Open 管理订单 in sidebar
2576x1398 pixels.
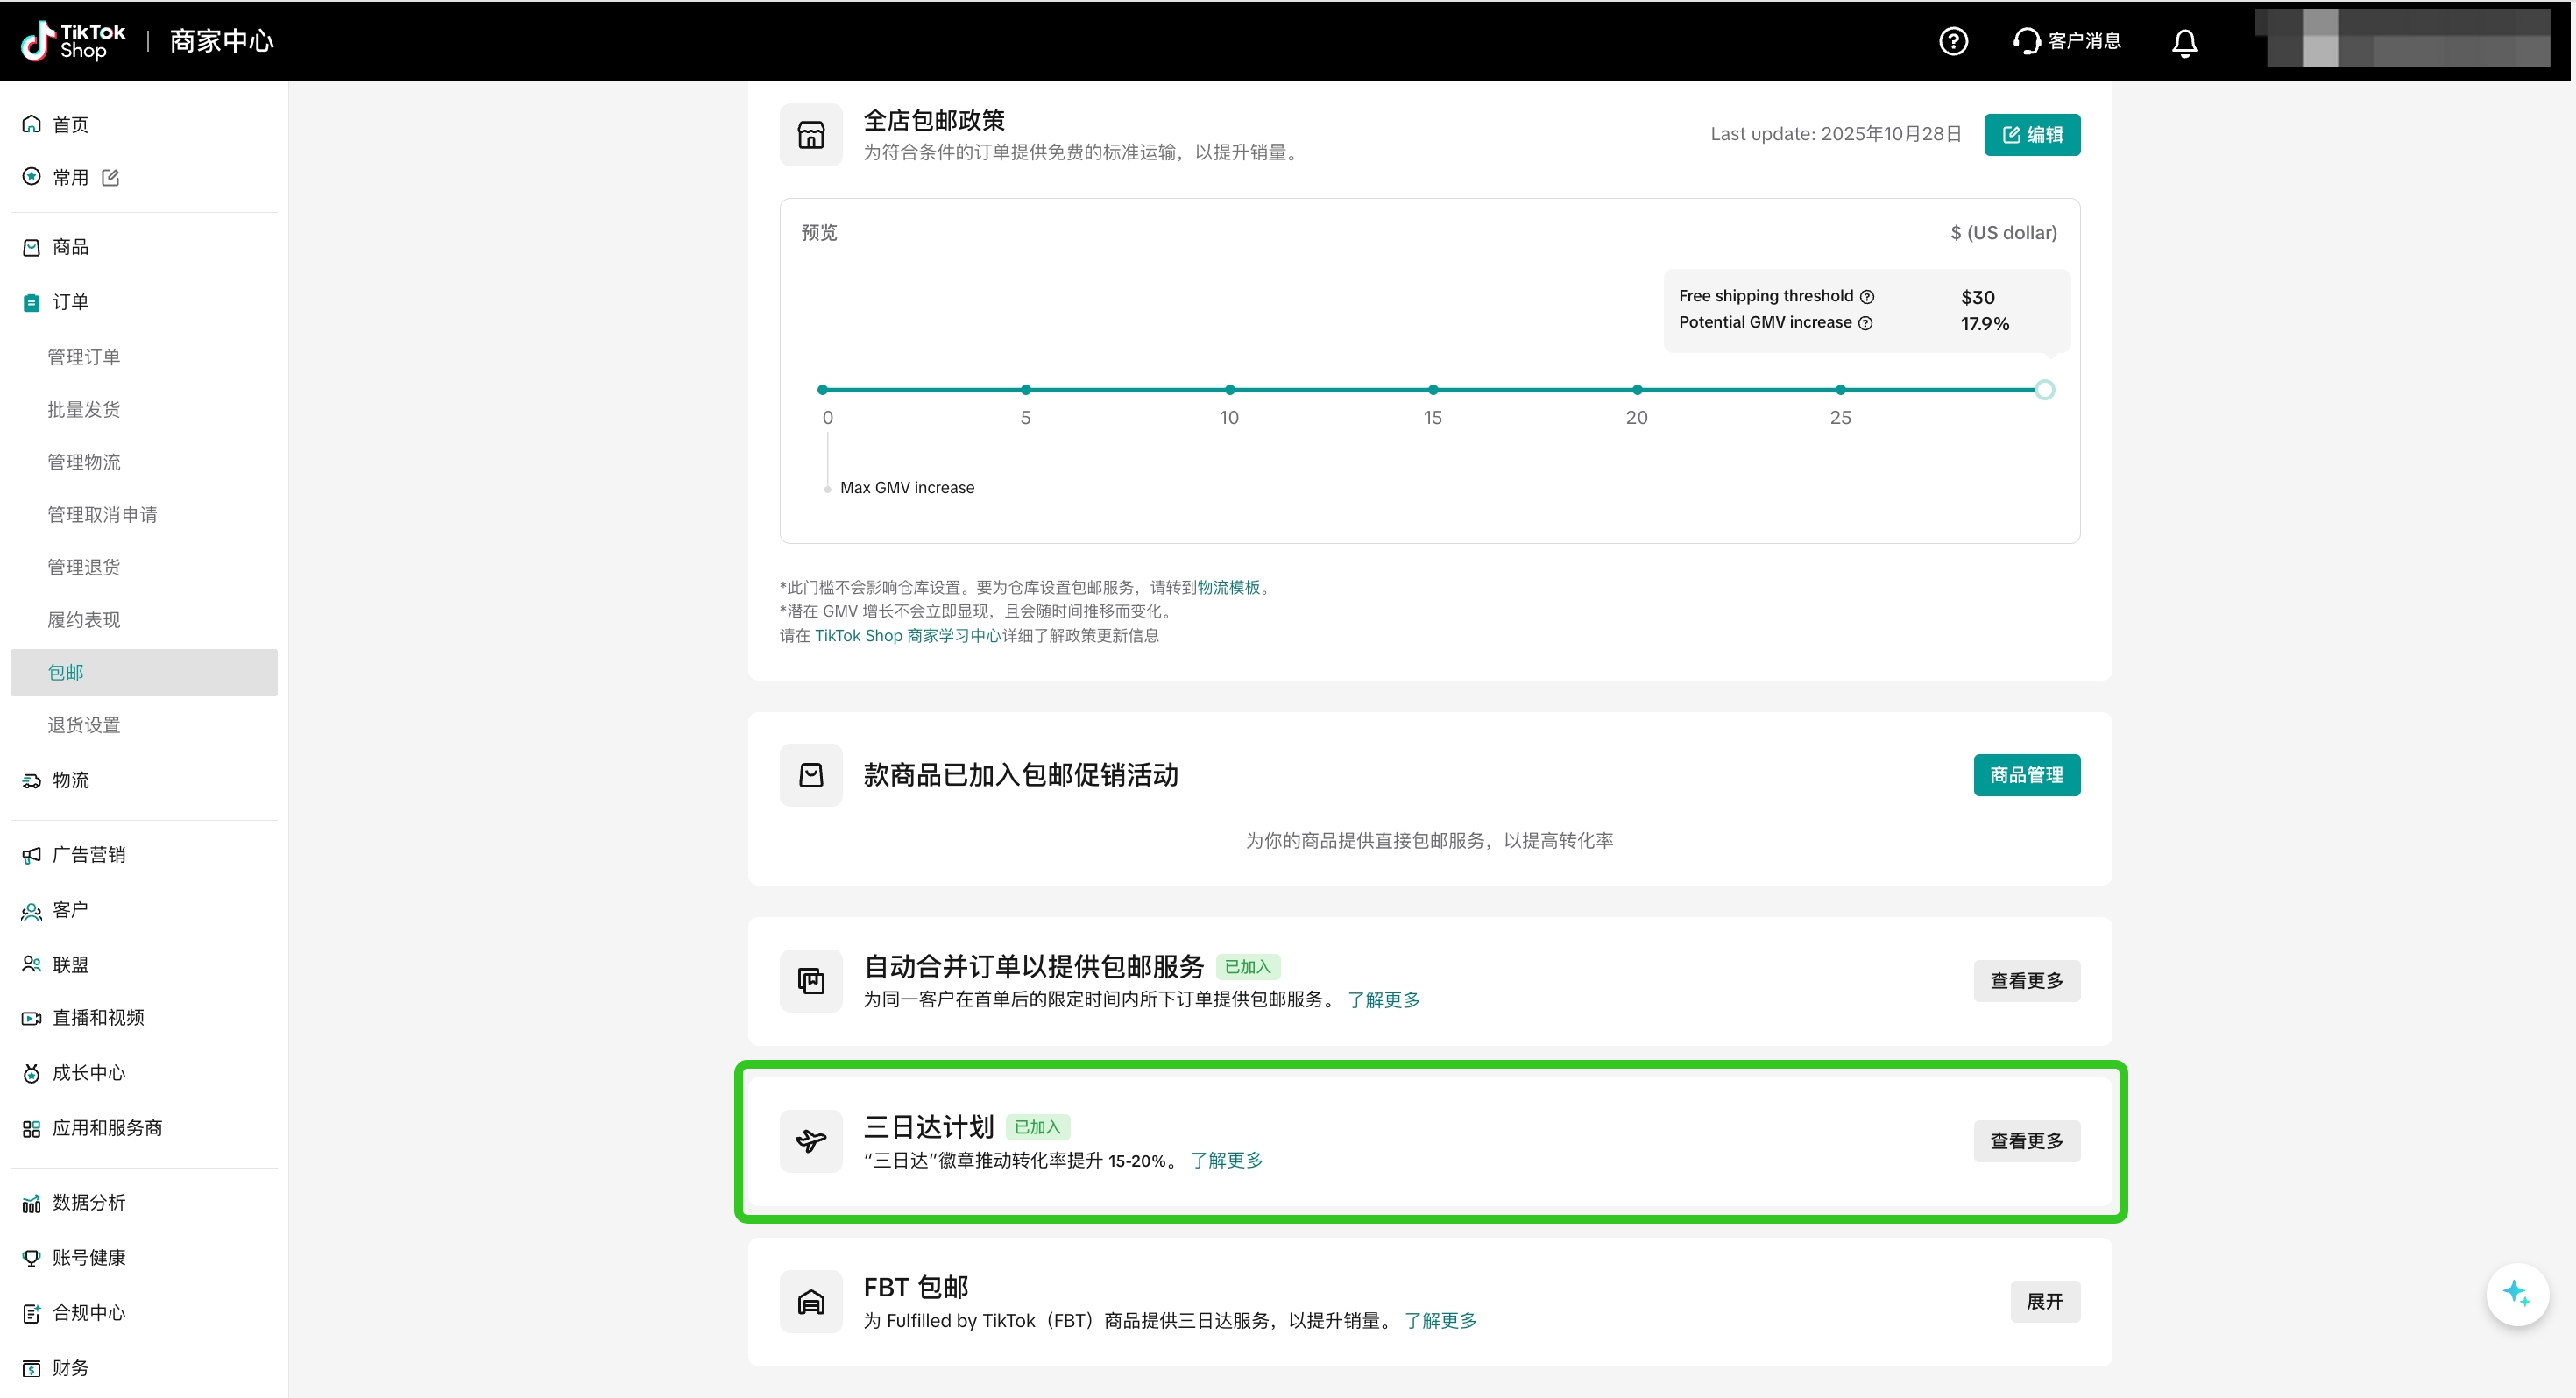84,357
